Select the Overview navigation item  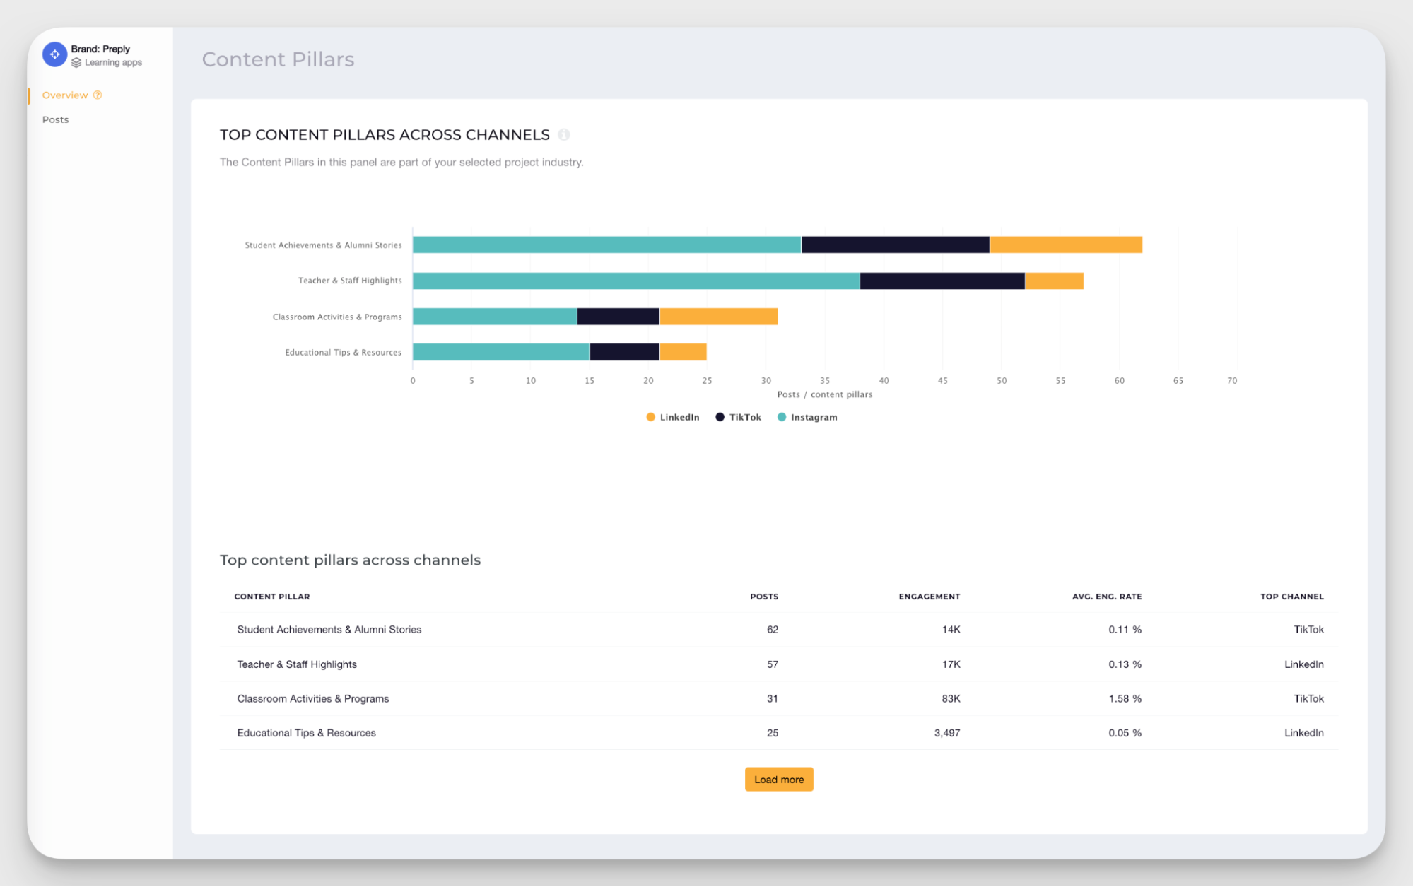point(65,95)
